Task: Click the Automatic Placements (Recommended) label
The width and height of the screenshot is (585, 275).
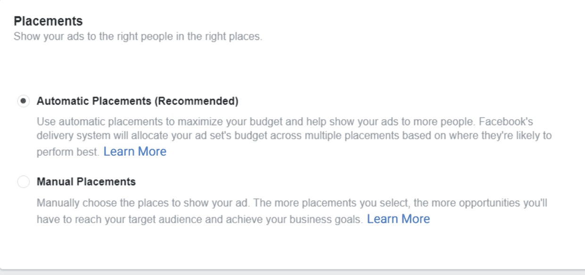Action: [138, 101]
